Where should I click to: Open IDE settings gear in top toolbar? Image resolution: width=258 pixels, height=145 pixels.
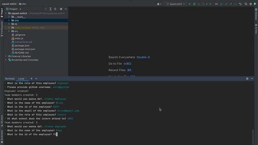(x=251, y=4)
